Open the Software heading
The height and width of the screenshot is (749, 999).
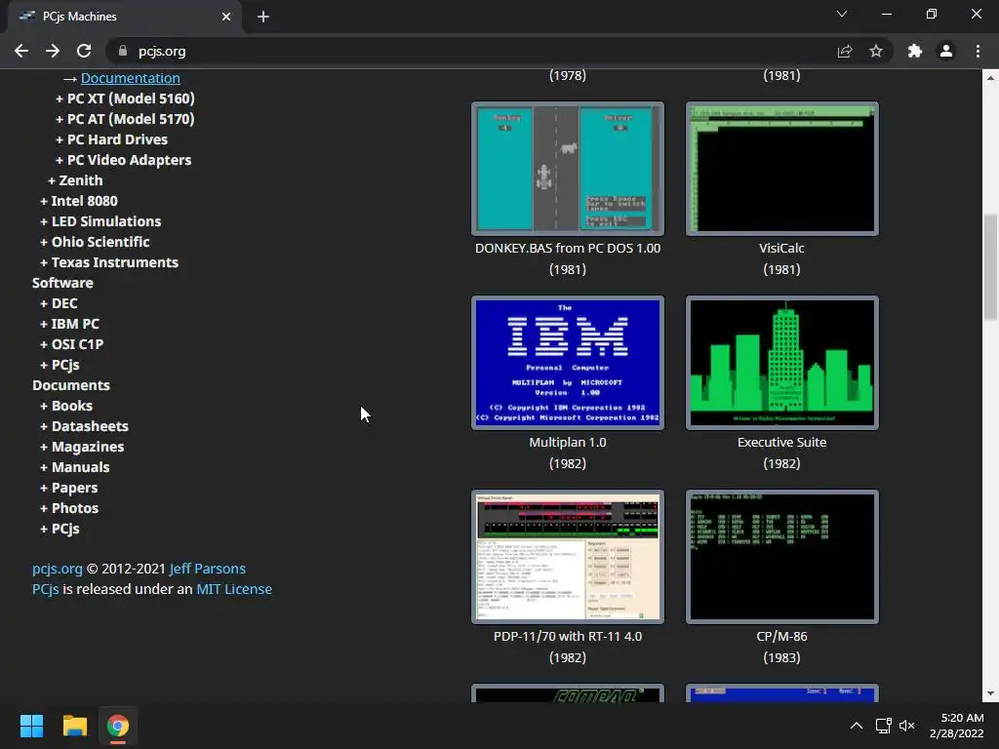[x=62, y=283]
